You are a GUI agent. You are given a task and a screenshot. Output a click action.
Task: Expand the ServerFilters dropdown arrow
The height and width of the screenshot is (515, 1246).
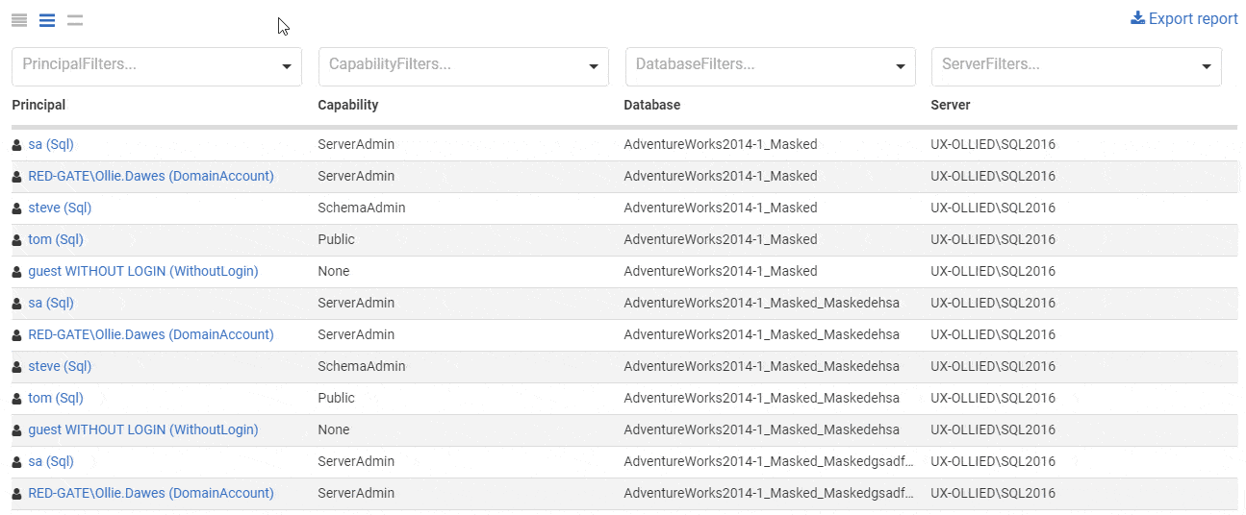1207,67
